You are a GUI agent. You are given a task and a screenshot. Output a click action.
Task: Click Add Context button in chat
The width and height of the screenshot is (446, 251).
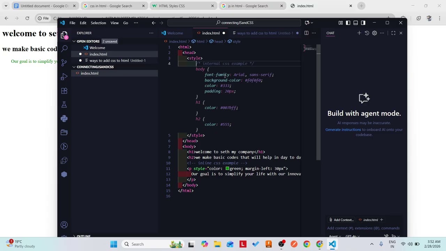tap(341, 220)
